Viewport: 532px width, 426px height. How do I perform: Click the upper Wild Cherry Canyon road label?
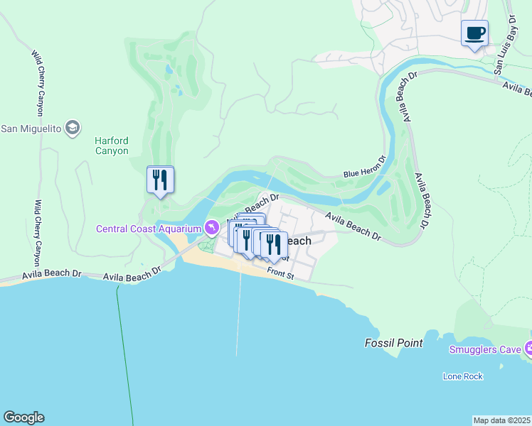[x=40, y=83]
